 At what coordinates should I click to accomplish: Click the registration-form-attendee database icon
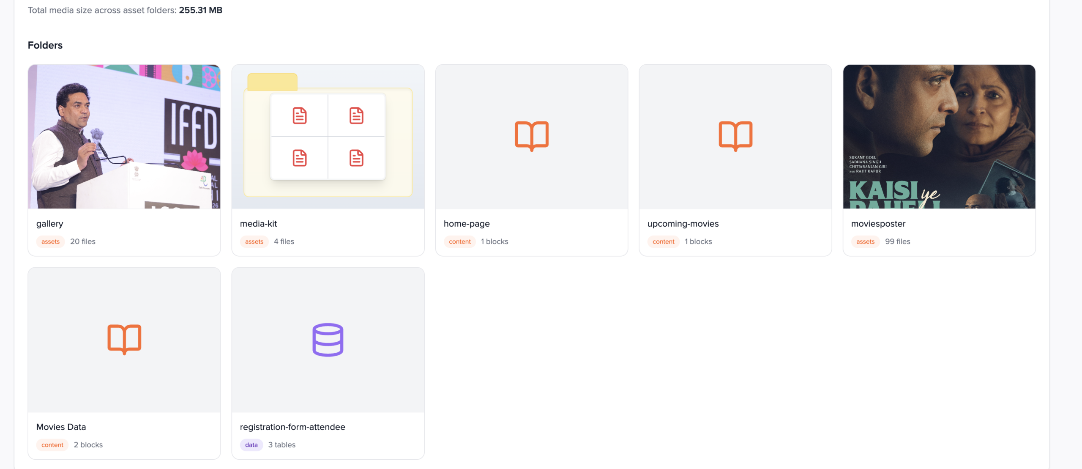(x=328, y=340)
